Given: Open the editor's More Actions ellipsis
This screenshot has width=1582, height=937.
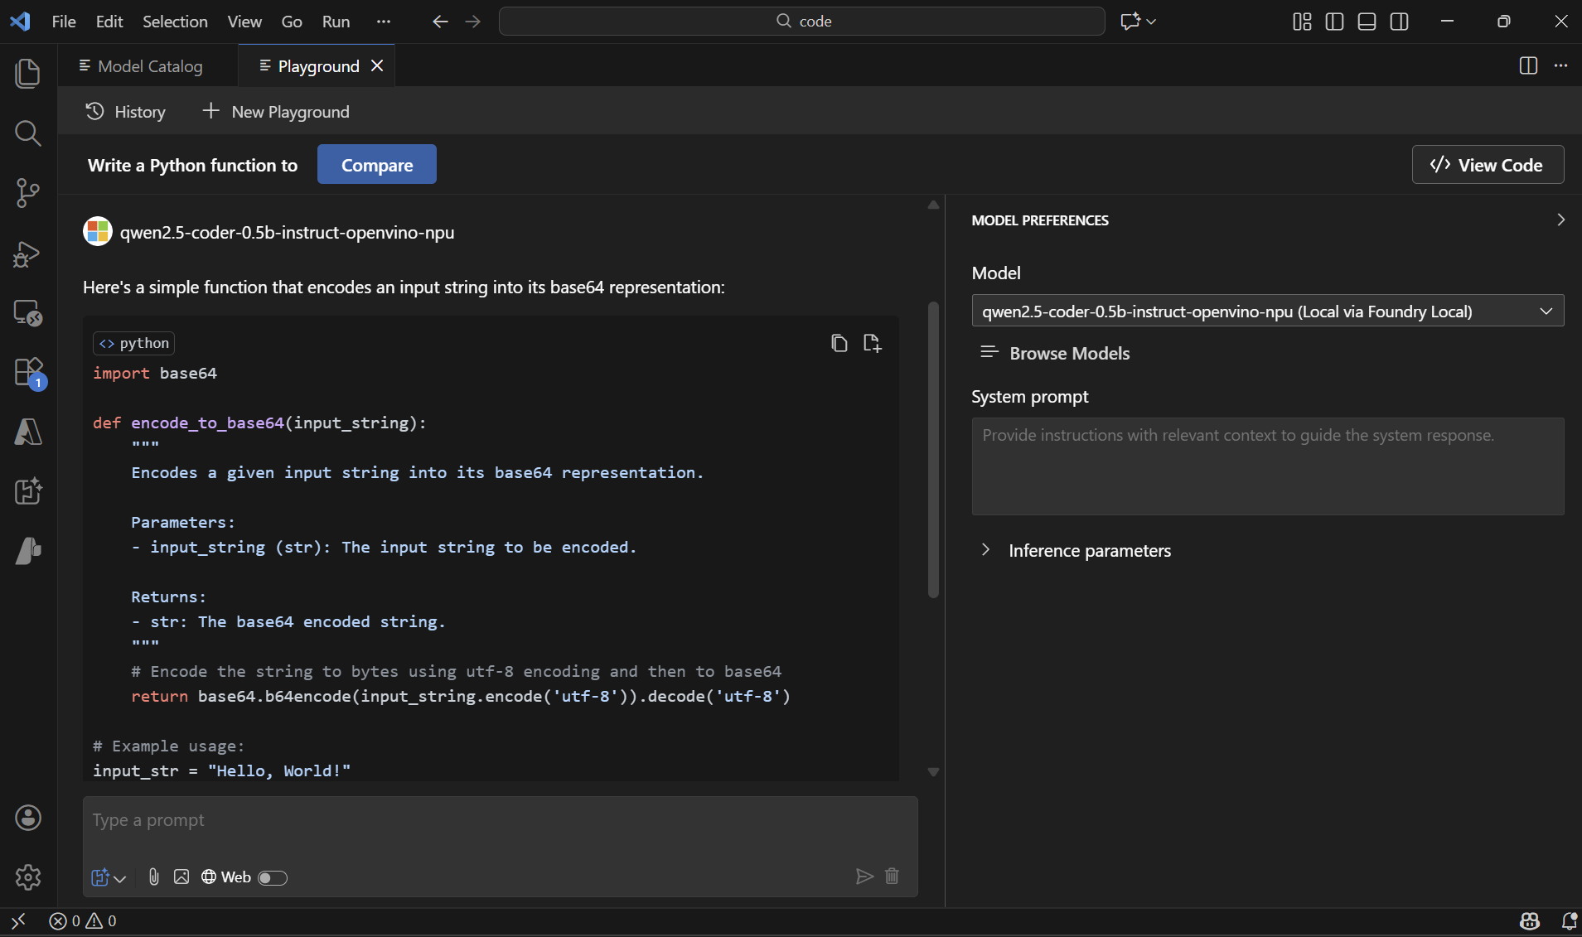Looking at the screenshot, I should 1560,65.
